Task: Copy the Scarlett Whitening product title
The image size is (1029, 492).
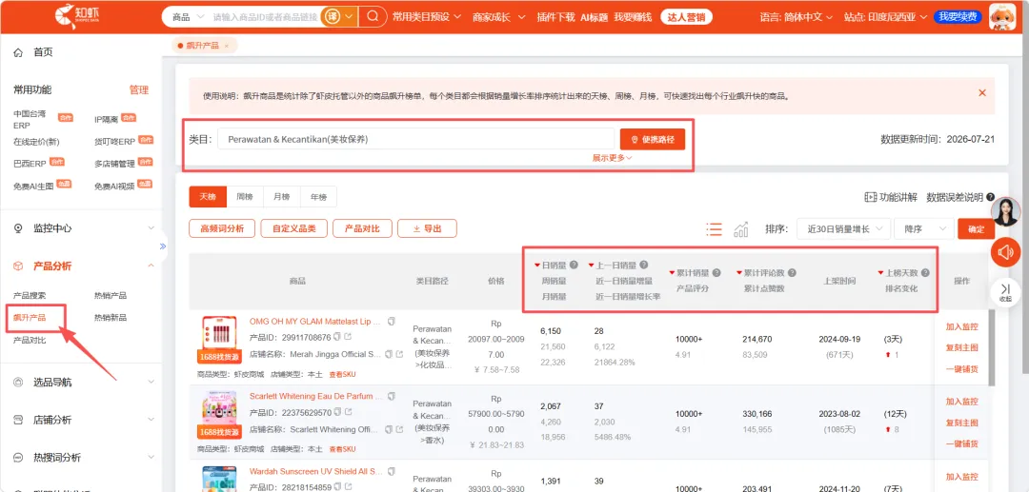Action: pos(392,396)
